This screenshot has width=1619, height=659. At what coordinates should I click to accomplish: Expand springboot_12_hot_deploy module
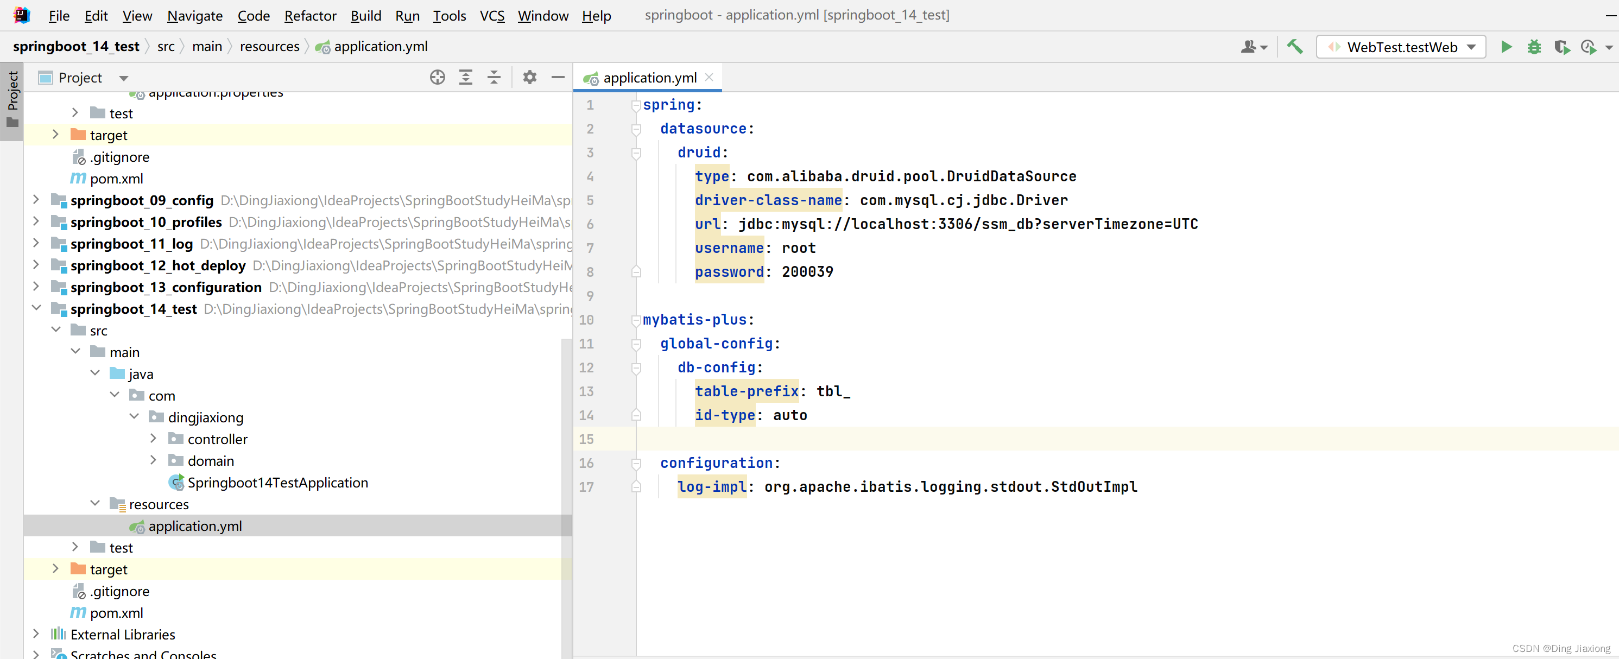point(36,265)
